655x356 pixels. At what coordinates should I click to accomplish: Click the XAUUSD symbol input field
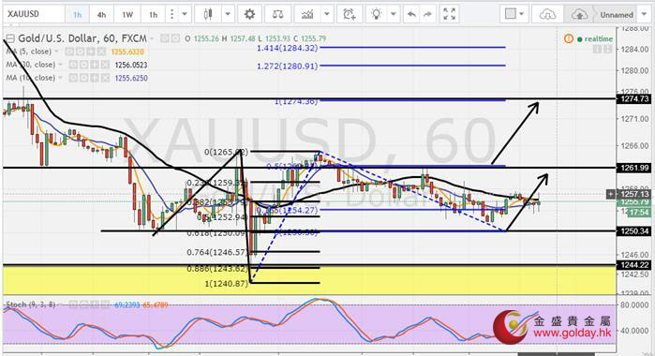click(34, 14)
